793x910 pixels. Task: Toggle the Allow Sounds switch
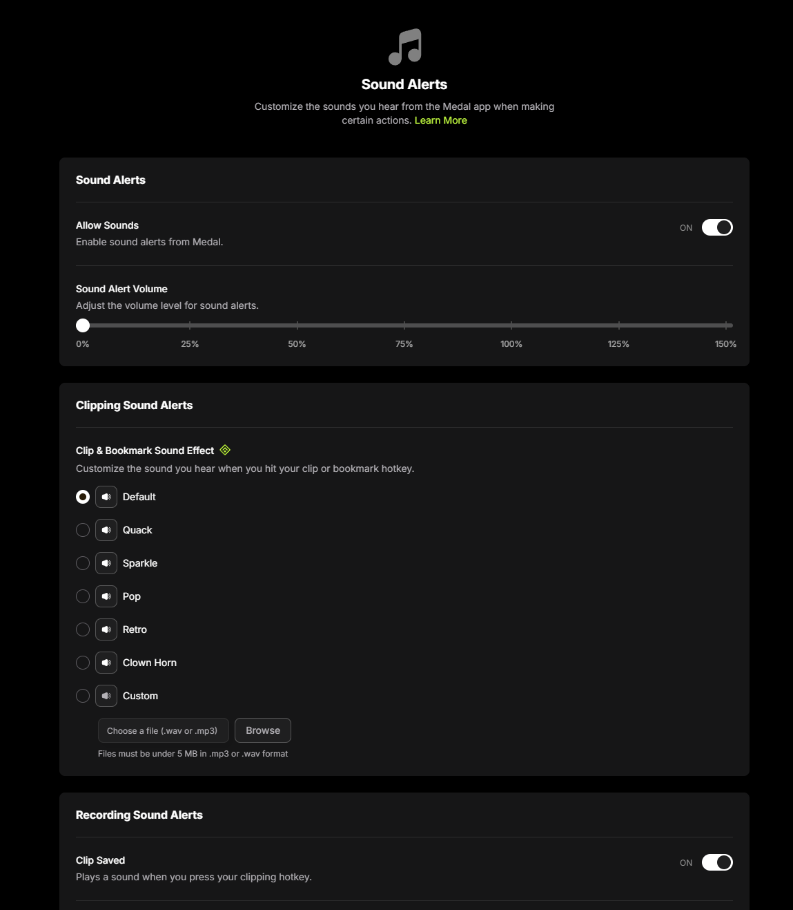(x=717, y=227)
